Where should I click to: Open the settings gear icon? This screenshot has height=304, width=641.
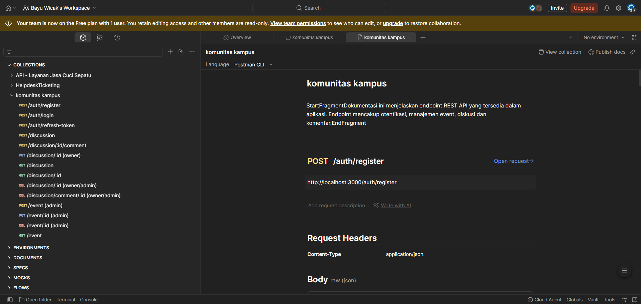(619, 8)
